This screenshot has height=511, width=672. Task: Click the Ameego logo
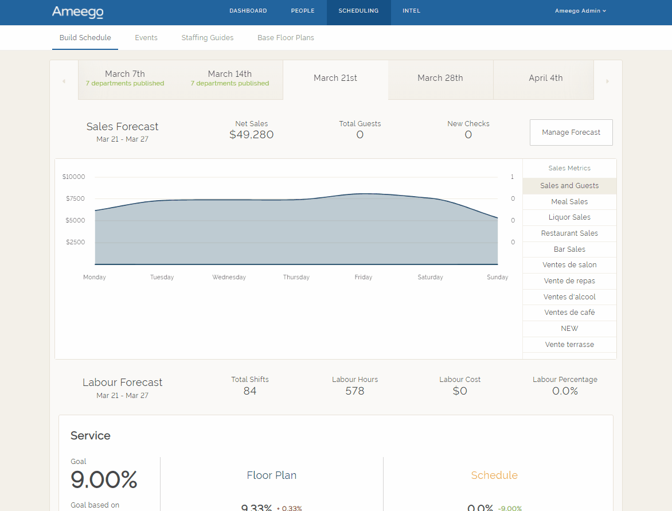[77, 12]
